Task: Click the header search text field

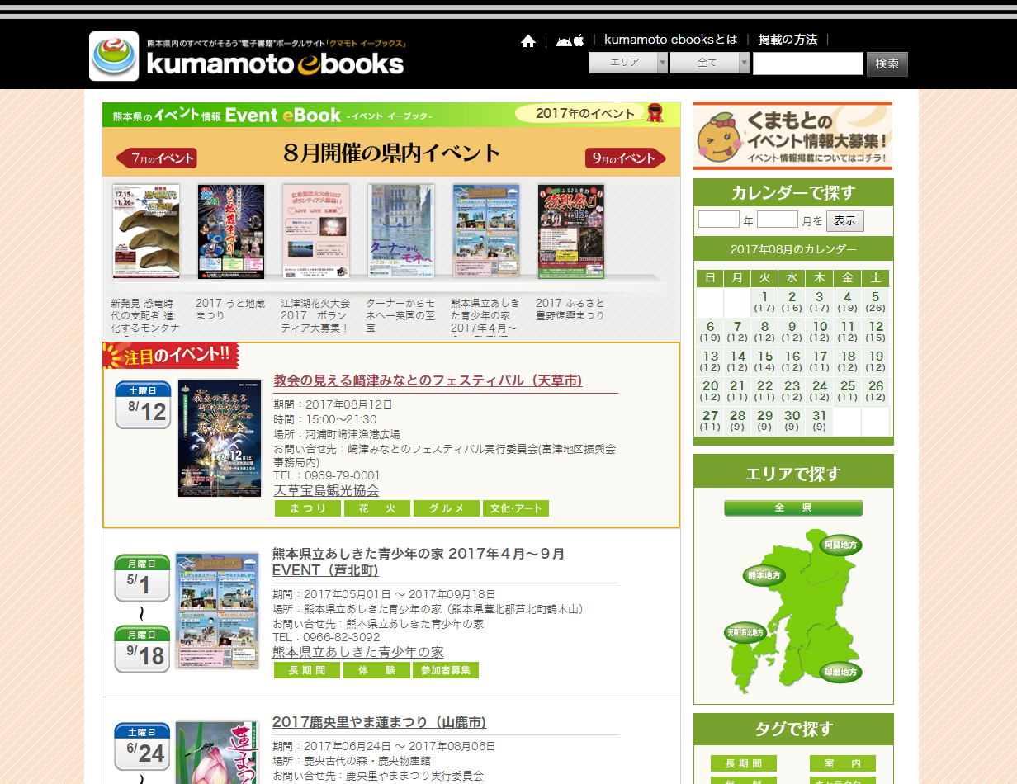Action: coord(807,64)
